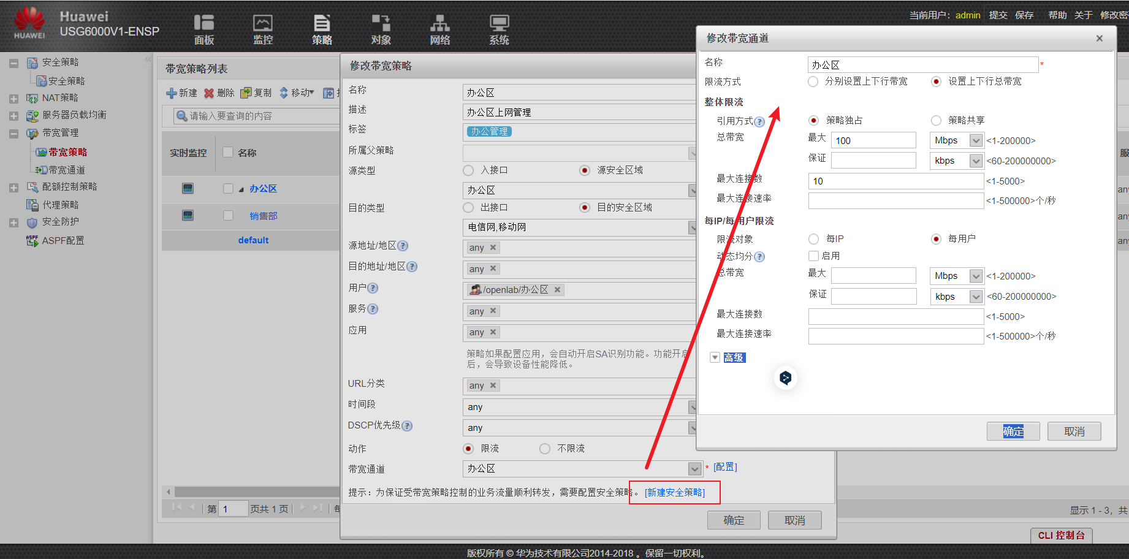Click the 保存 link in header
Viewport: 1129px width, 559px height.
1024,15
